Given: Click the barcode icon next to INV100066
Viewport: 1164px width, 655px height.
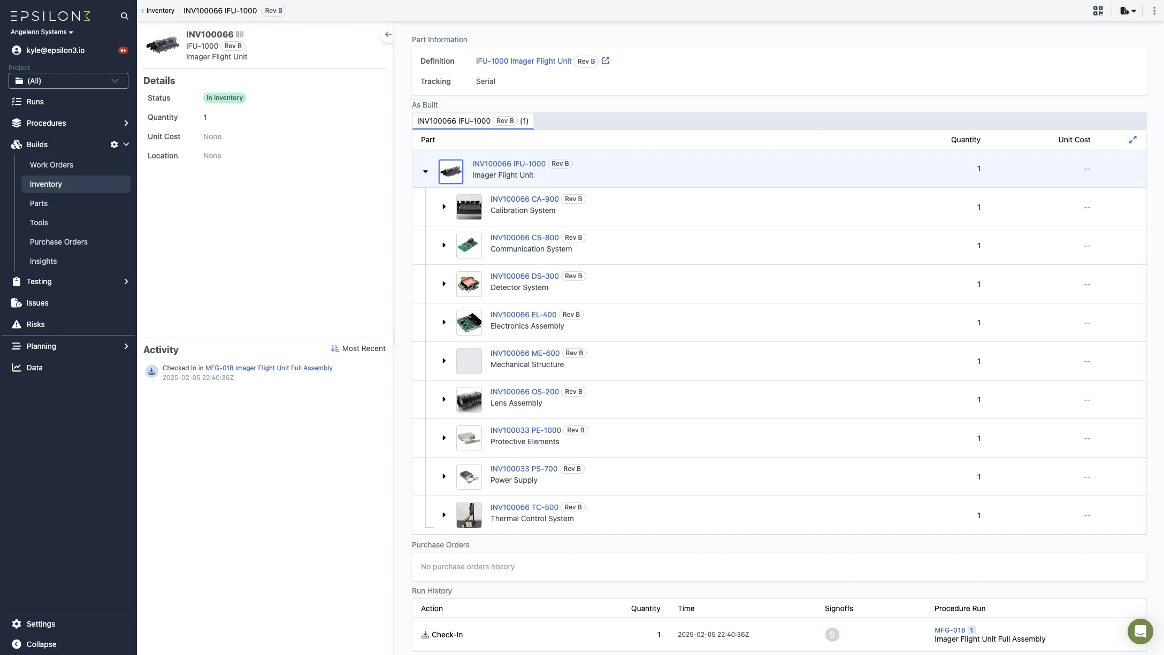Looking at the screenshot, I should pyautogui.click(x=240, y=34).
